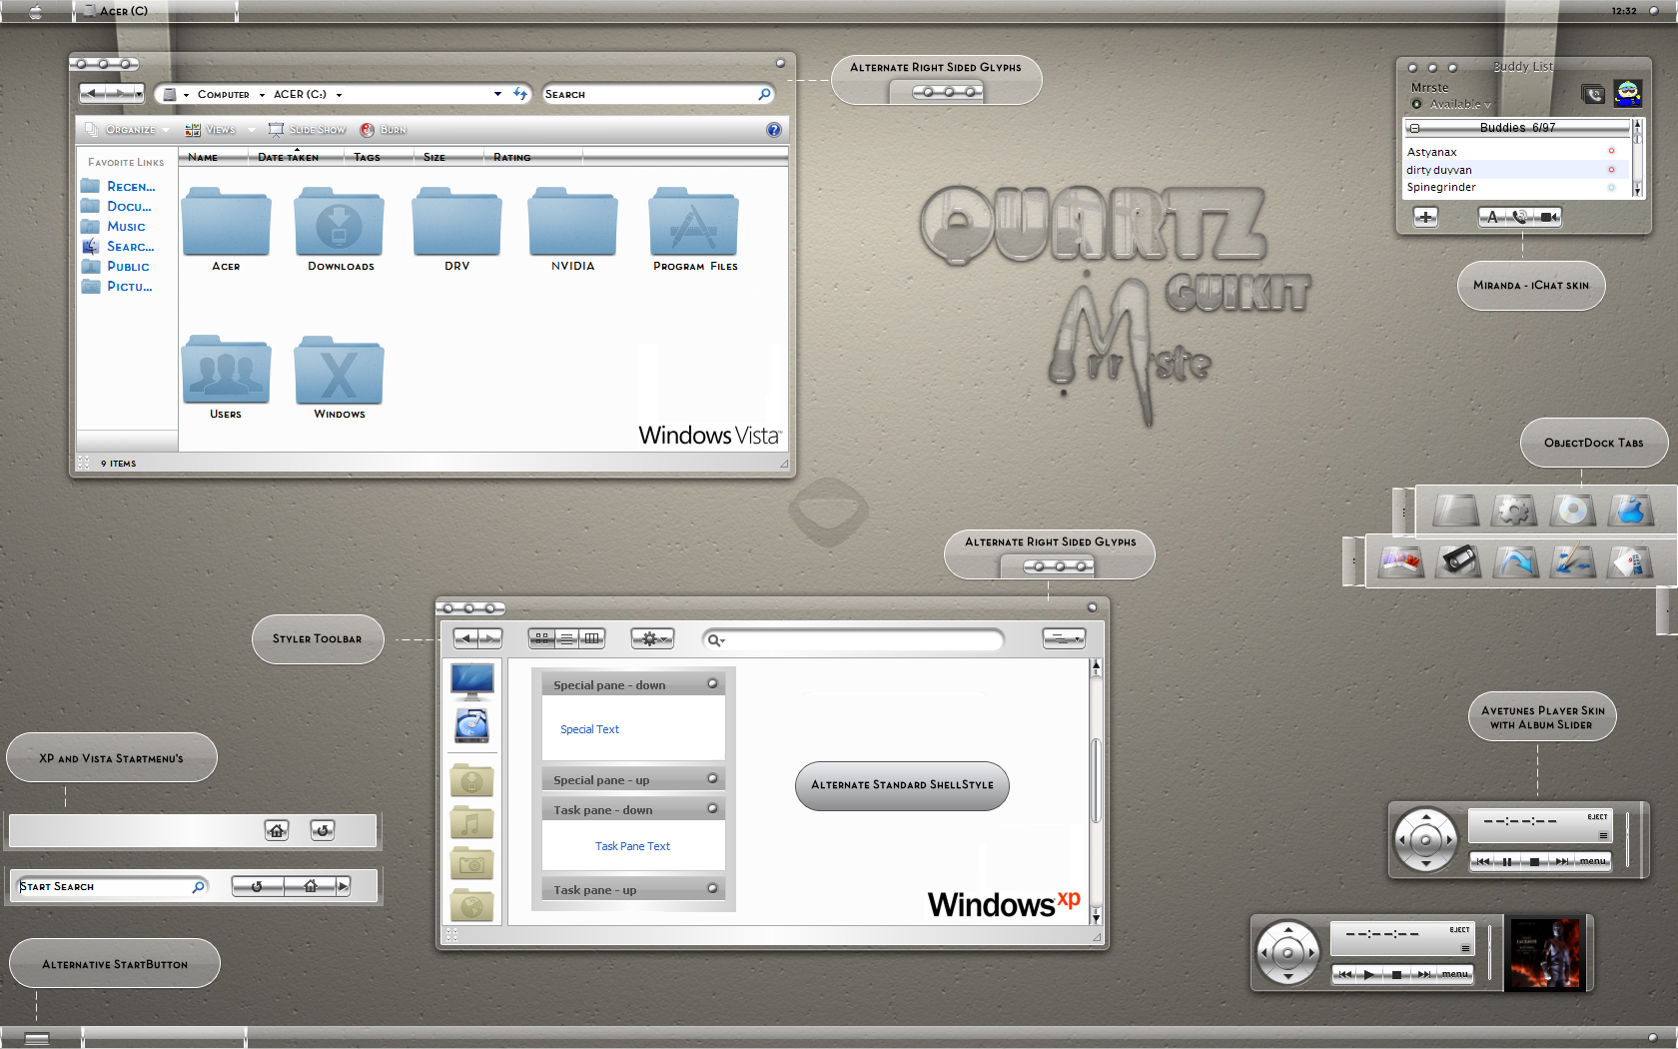The height and width of the screenshot is (1049, 1678).
Task: Click the lower player's volume slider
Action: click(x=1489, y=952)
